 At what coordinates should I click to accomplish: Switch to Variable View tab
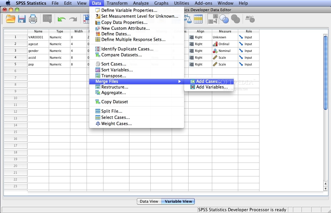(179, 201)
